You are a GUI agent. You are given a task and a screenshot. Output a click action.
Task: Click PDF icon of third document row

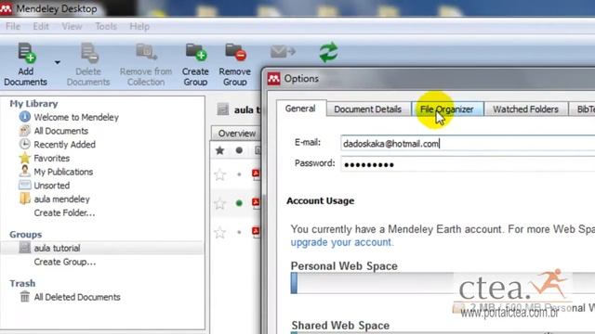pos(257,232)
